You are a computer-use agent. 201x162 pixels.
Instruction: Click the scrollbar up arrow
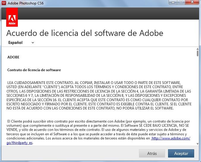click(197, 49)
